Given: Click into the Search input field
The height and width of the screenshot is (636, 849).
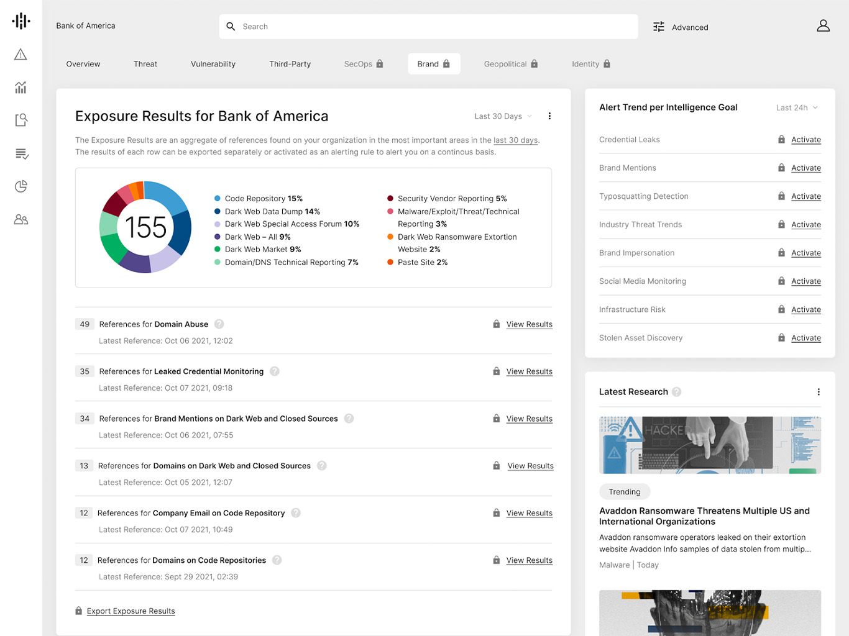Looking at the screenshot, I should tap(428, 27).
